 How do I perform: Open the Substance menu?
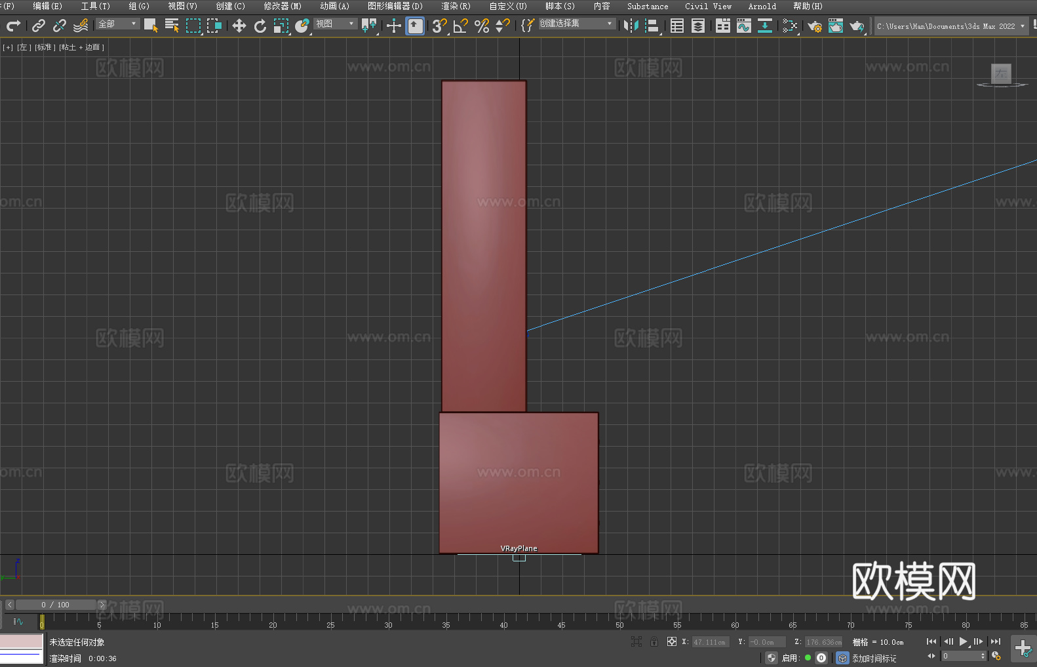point(648,6)
